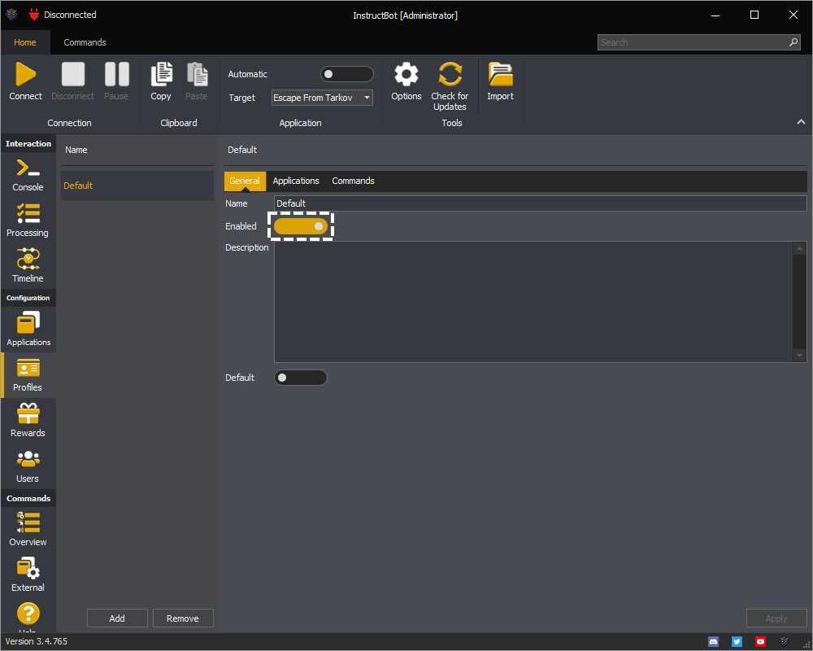This screenshot has width=813, height=651.
Task: Open the YouTube link icon in status bar
Action: pos(760,642)
